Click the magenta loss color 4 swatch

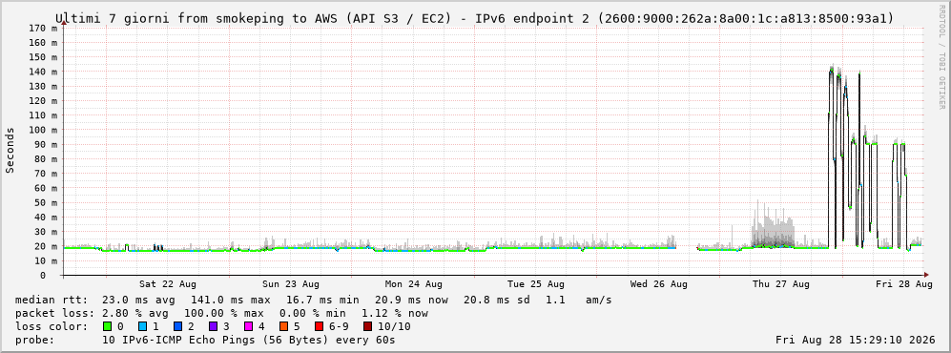click(x=247, y=326)
